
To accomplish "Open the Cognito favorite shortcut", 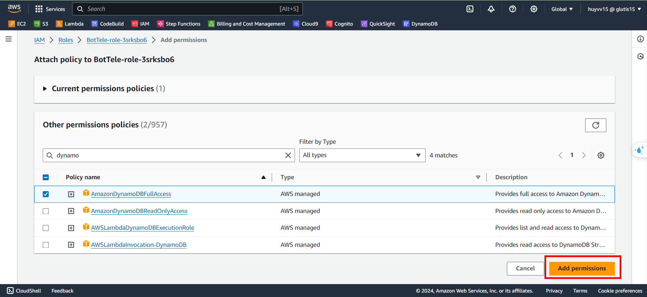I will [339, 24].
